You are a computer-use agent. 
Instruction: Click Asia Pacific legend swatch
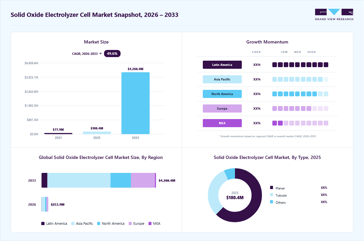pos(73,223)
